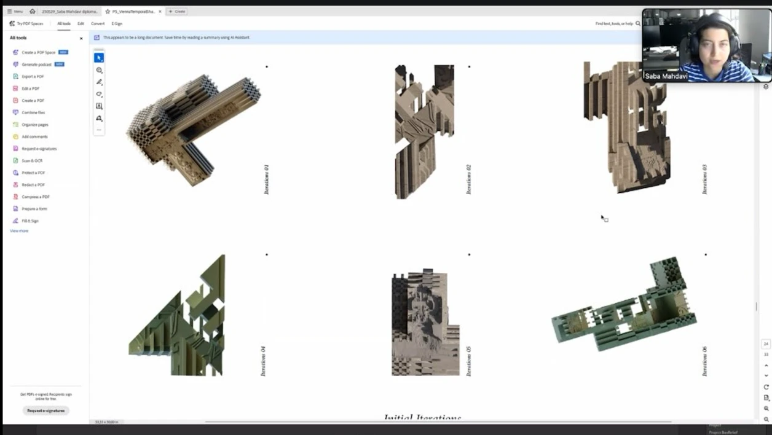Screen dimensions: 772x435
Task: Click Create a PDF Space tool
Action: coord(41,52)
